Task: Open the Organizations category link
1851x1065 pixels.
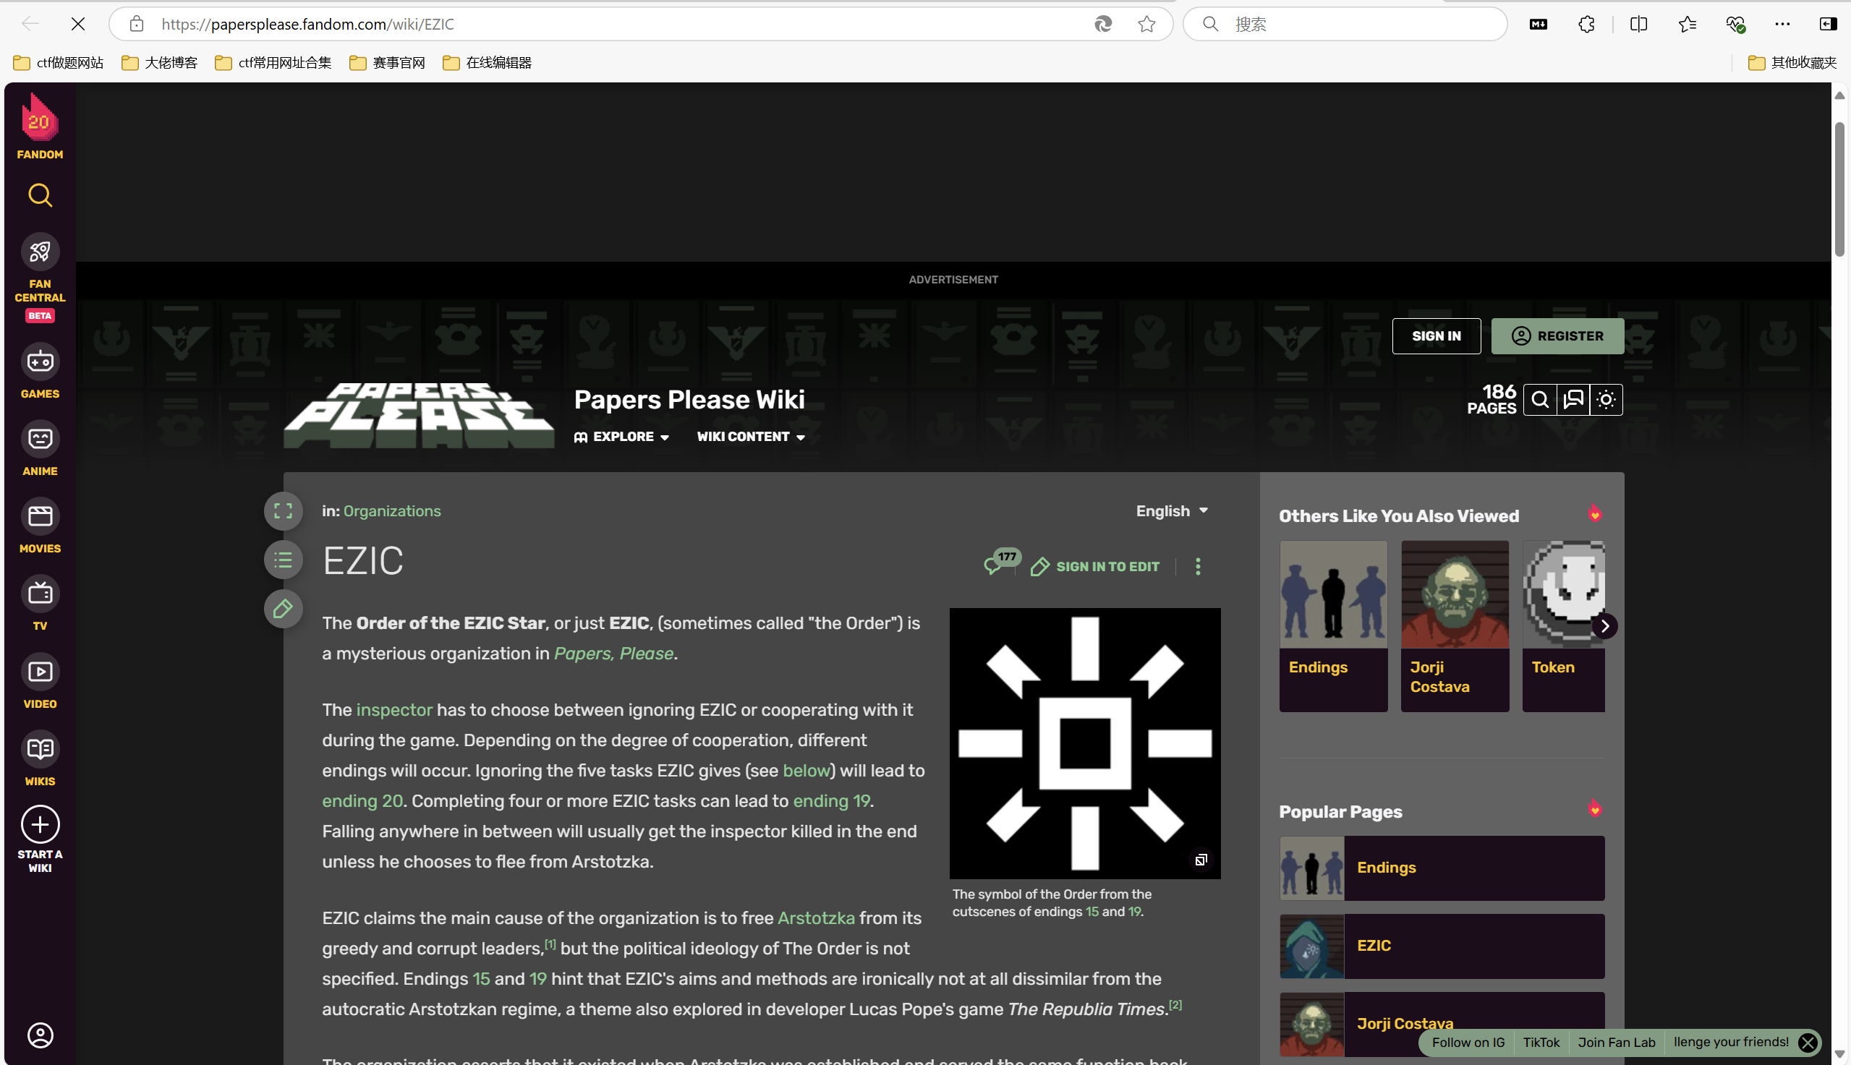Action: pyautogui.click(x=392, y=510)
